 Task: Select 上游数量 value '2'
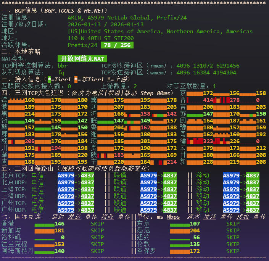click(135, 86)
